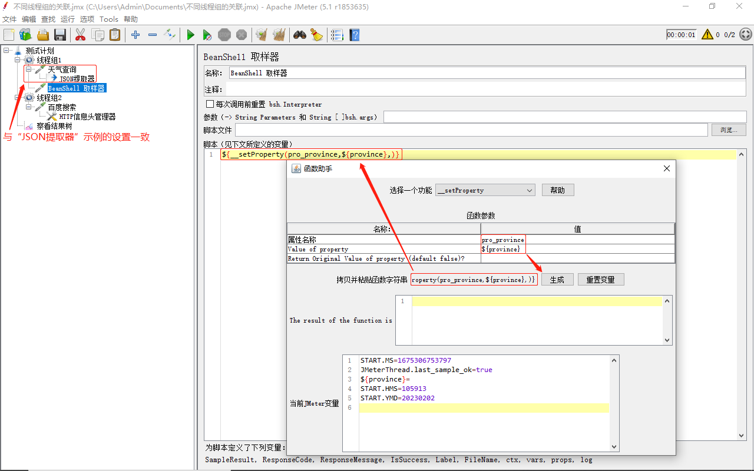Click the 名称 input field
The image size is (754, 471).
tap(488, 73)
